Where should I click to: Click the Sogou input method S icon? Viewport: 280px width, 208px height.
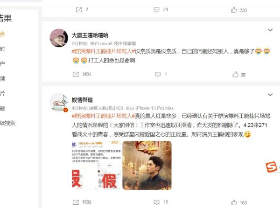point(271,167)
